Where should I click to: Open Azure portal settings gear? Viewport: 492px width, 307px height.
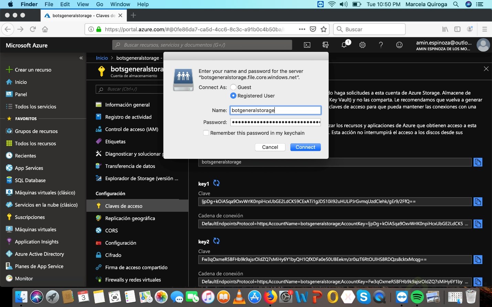pyautogui.click(x=362, y=45)
